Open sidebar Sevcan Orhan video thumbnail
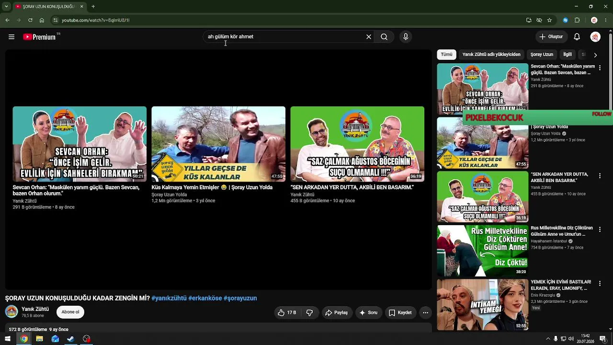This screenshot has height=345, width=613. [483, 89]
